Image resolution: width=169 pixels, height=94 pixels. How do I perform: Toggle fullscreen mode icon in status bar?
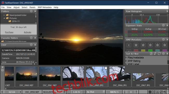pos(154,92)
